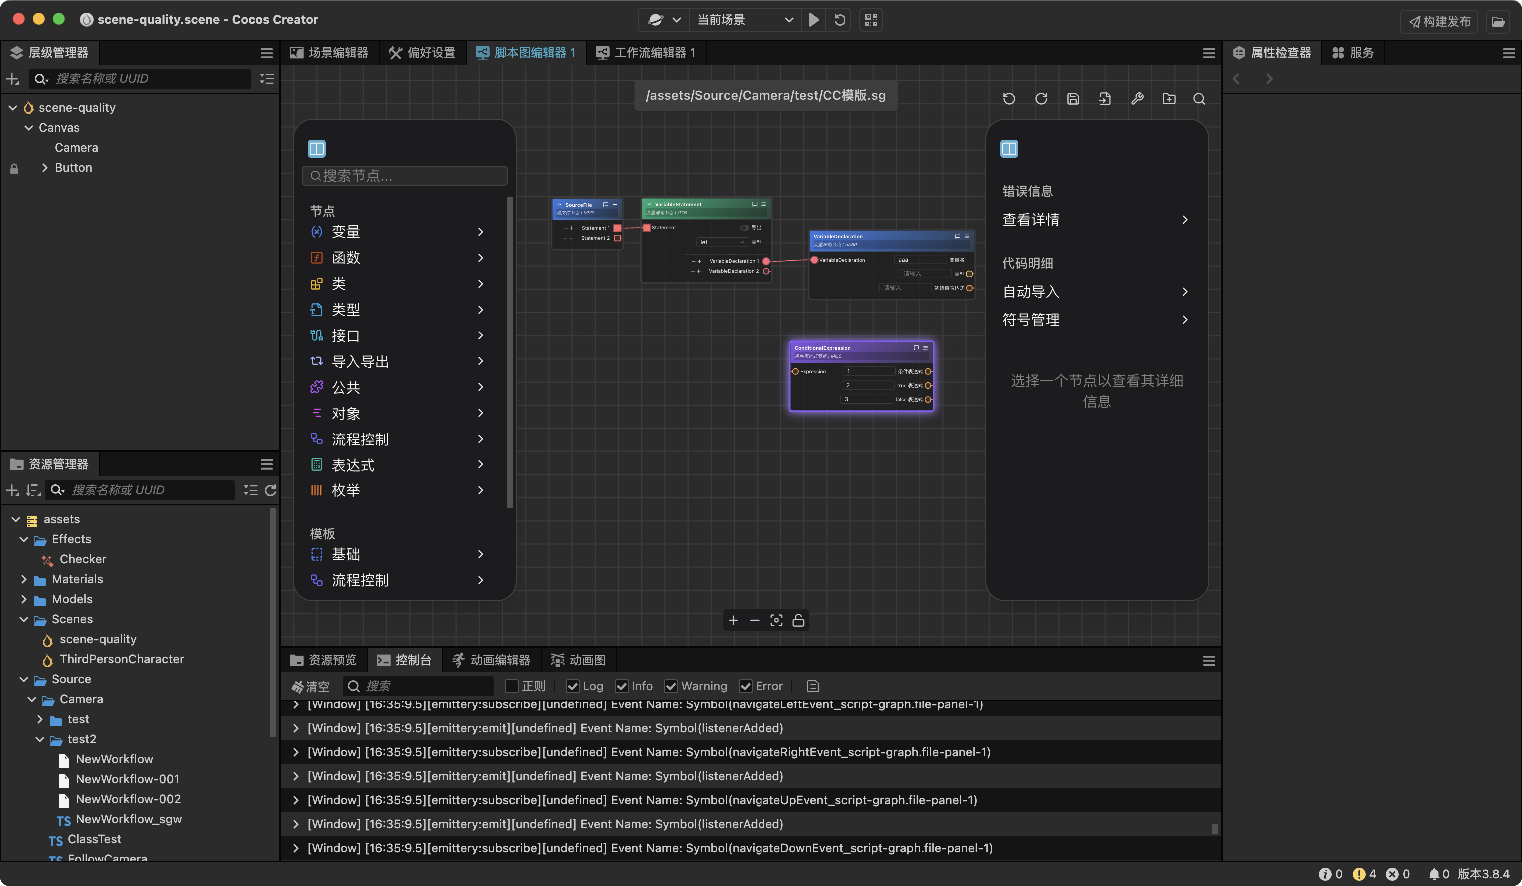The height and width of the screenshot is (886, 1522).
Task: Click the 搜索节点 search field
Action: pyautogui.click(x=405, y=176)
